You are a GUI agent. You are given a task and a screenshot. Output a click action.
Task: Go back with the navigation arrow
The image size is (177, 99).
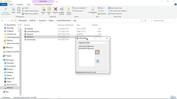(2, 21)
